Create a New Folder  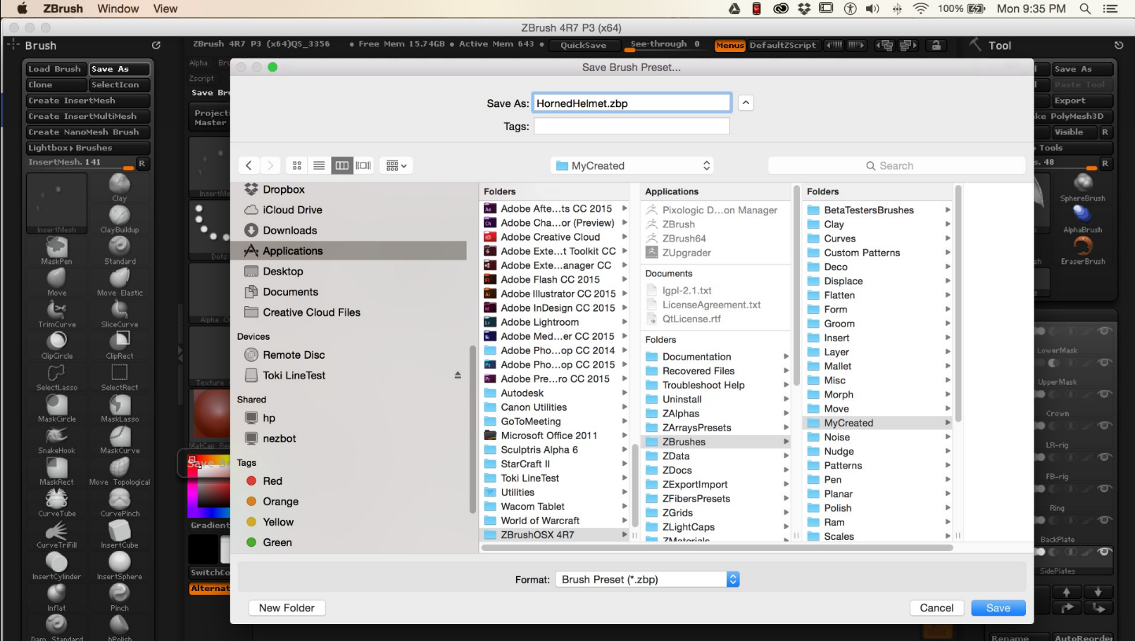coord(287,608)
